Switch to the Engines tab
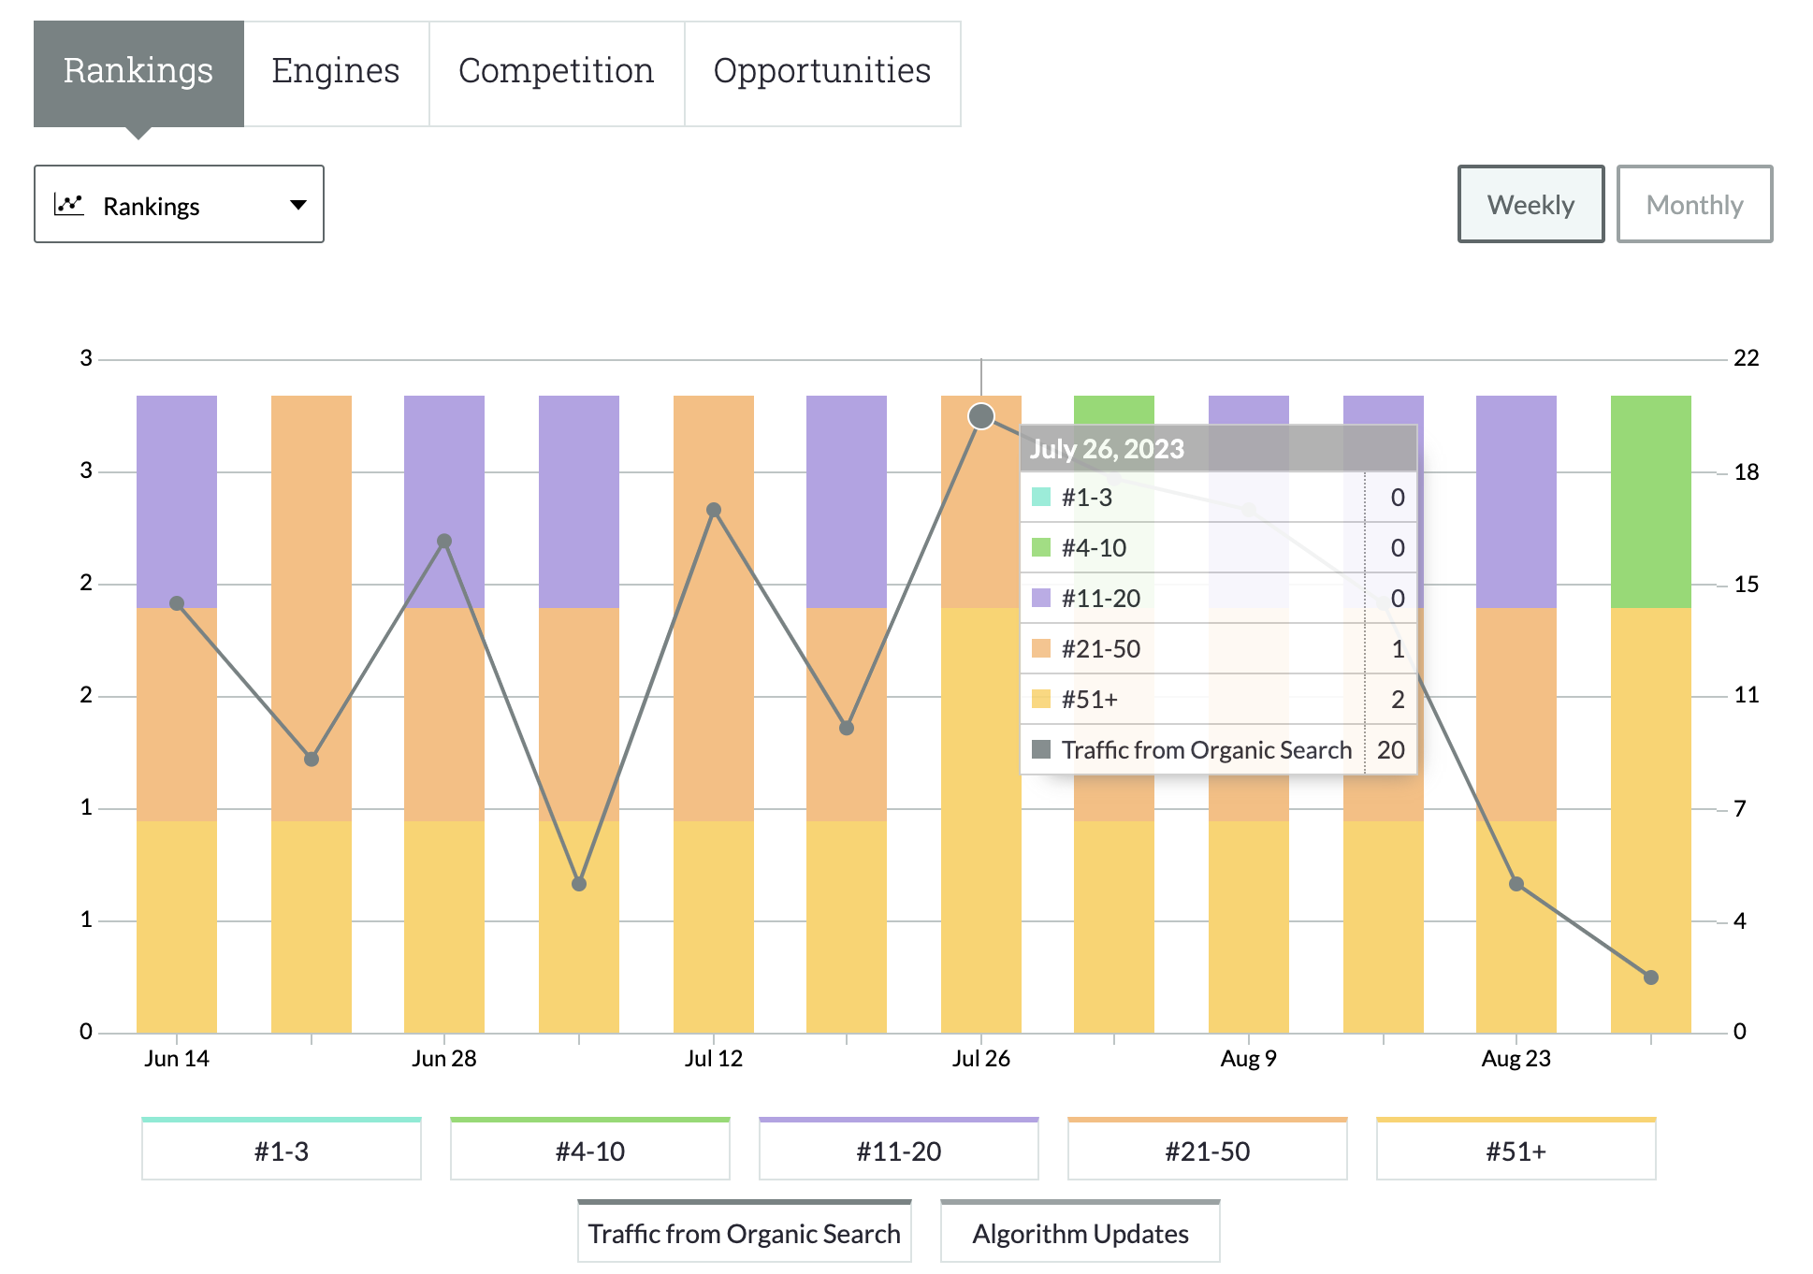 tap(336, 70)
